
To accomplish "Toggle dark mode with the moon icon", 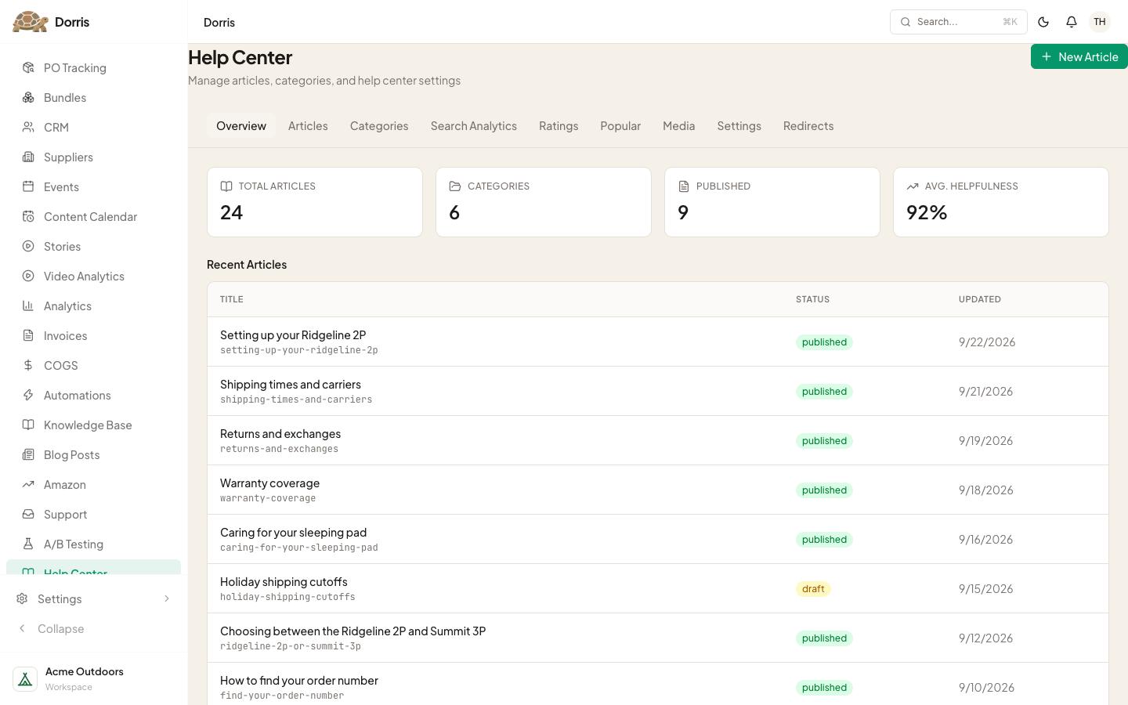I will point(1043,22).
